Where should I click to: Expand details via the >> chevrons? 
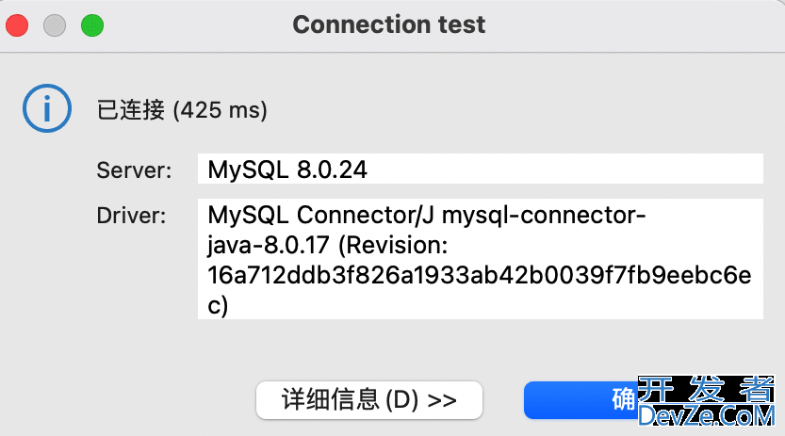pos(442,400)
